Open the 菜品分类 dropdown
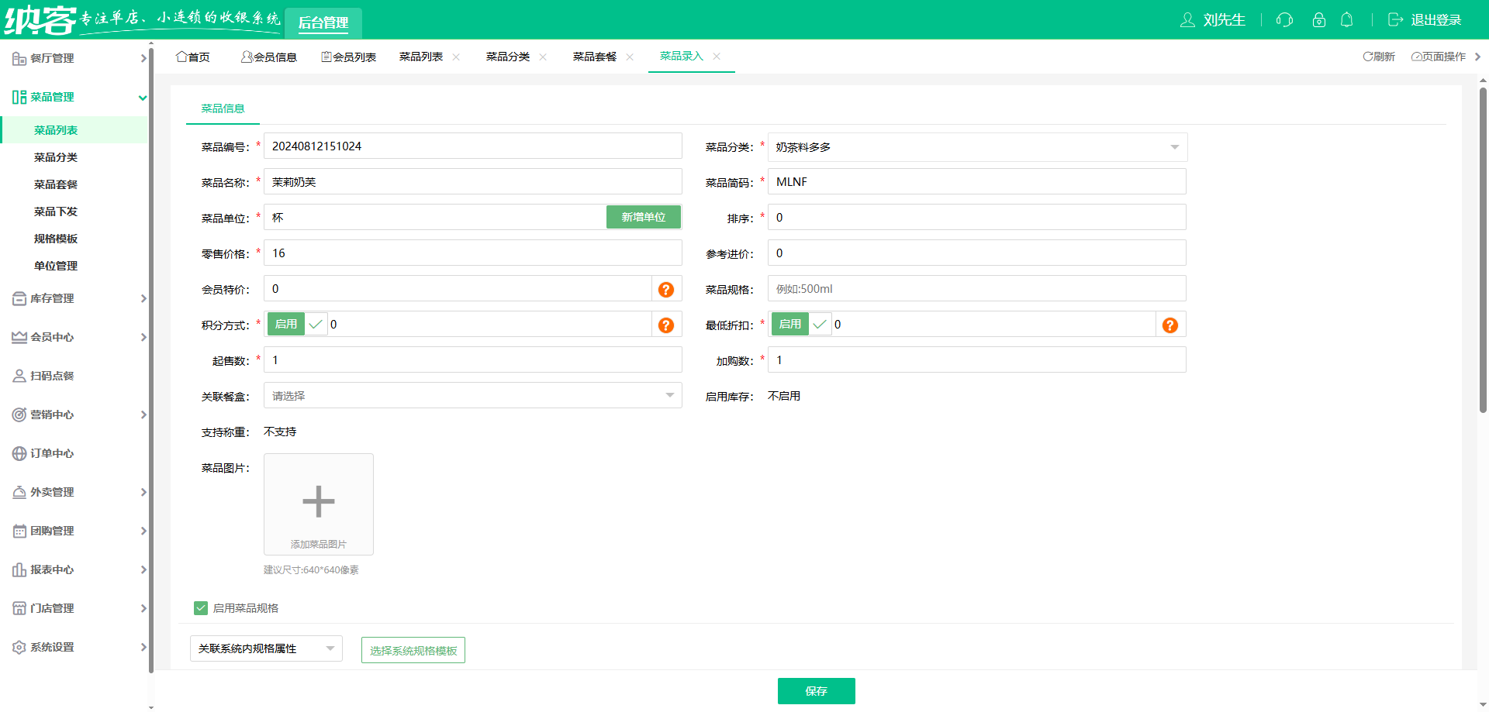 coord(976,147)
